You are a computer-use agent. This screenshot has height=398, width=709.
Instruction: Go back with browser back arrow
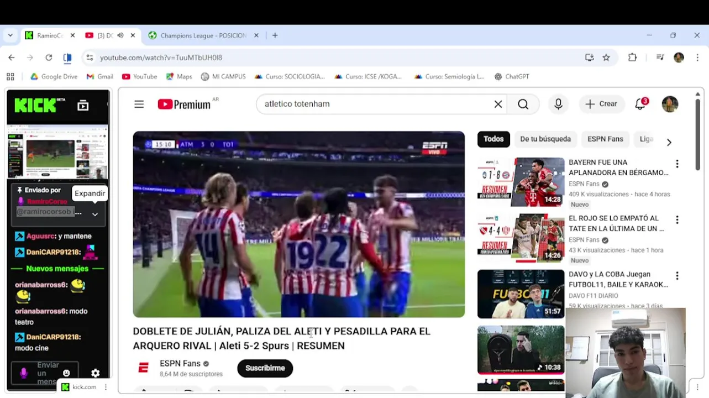coord(12,57)
